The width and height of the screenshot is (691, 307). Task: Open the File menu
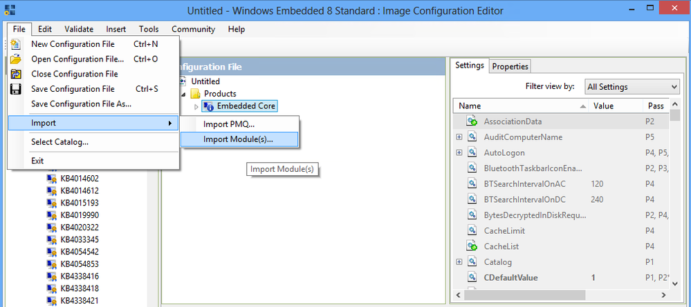[19, 30]
